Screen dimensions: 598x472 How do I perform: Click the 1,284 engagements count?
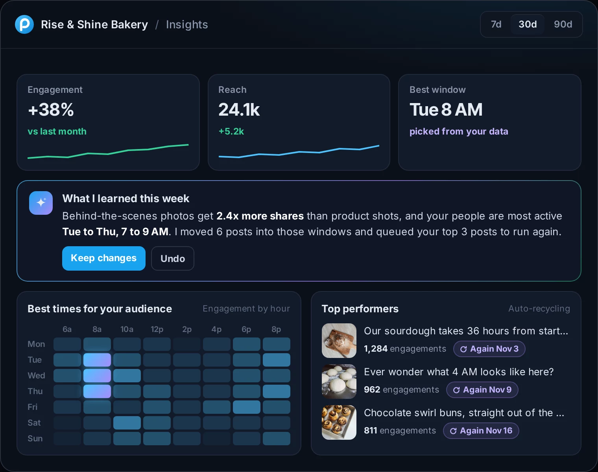[x=405, y=349]
